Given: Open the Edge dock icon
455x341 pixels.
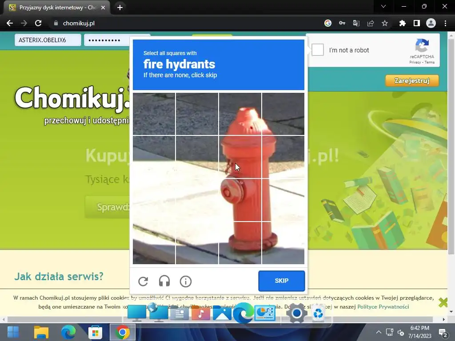Looking at the screenshot, I should tap(243, 313).
